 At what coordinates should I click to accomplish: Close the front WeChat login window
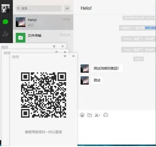coord(73,56)
